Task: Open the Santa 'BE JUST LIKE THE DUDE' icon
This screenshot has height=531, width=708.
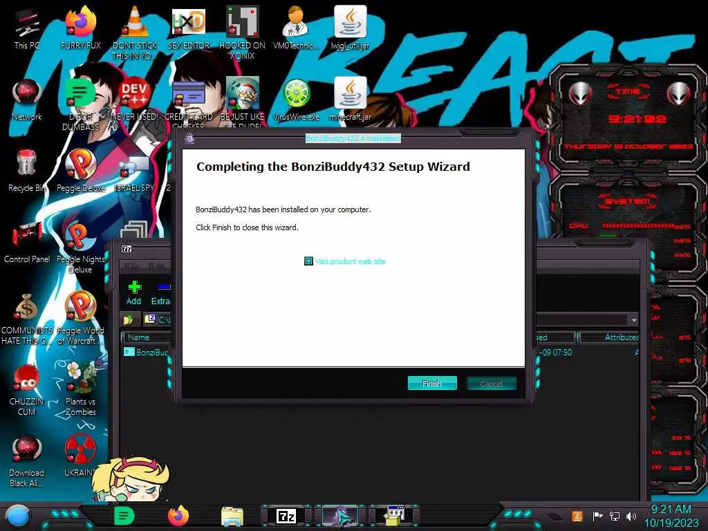Action: click(243, 103)
